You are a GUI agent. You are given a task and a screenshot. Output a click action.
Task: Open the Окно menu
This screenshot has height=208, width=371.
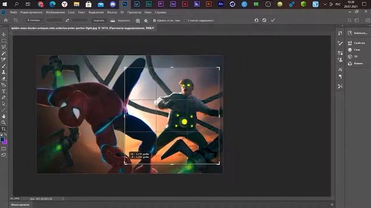click(148, 12)
